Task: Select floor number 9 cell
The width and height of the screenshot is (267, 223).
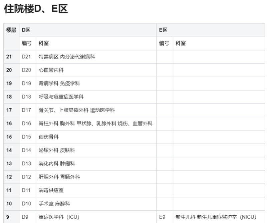Action: click(x=11, y=217)
